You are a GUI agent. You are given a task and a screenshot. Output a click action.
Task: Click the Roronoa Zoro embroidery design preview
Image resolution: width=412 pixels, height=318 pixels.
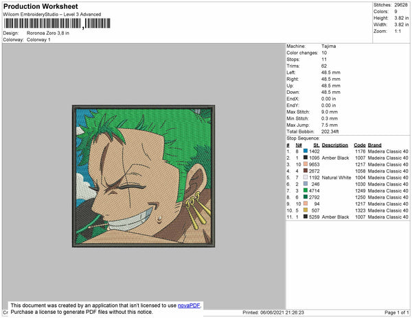(x=144, y=176)
